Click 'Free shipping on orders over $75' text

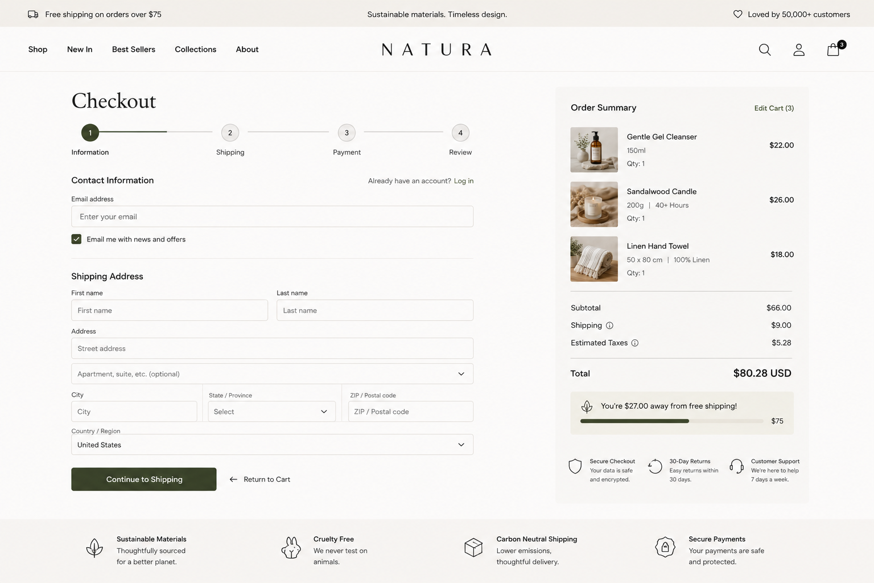[103, 14]
